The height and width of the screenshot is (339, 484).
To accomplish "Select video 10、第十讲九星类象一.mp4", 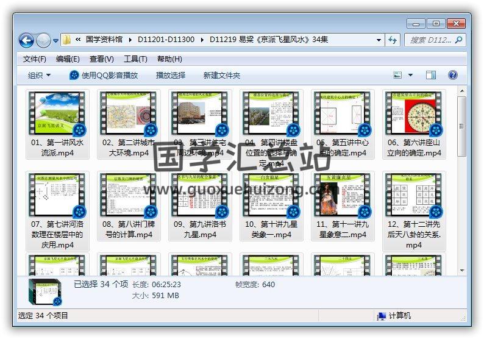I will click(271, 206).
